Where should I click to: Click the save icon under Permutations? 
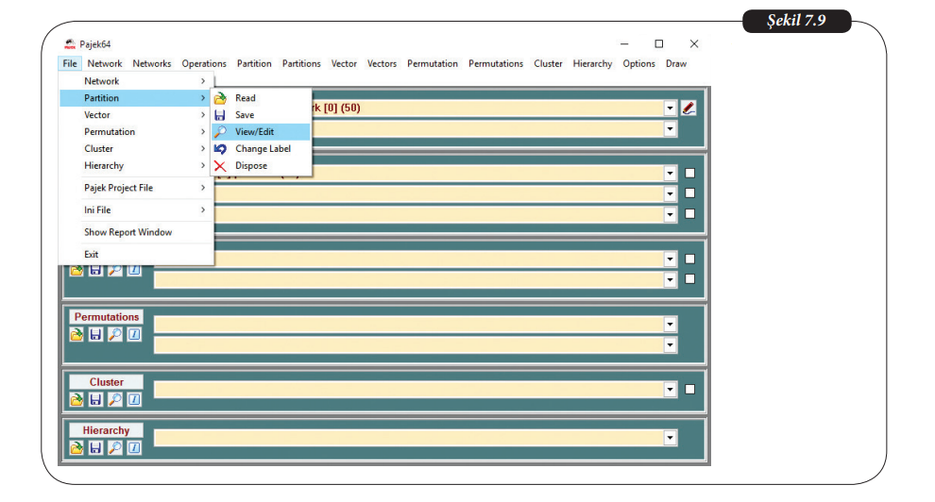tap(95, 334)
